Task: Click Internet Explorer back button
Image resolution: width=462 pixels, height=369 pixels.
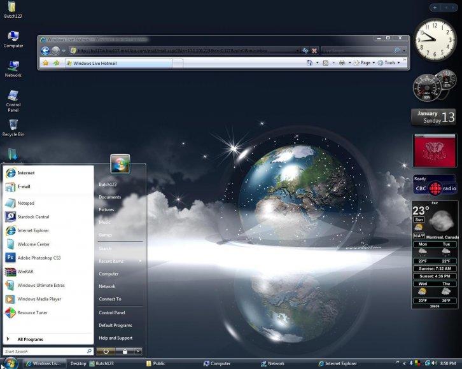Action: (45, 51)
